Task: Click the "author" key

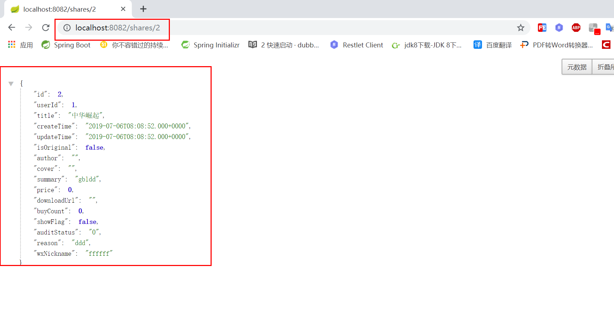Action: coord(47,158)
